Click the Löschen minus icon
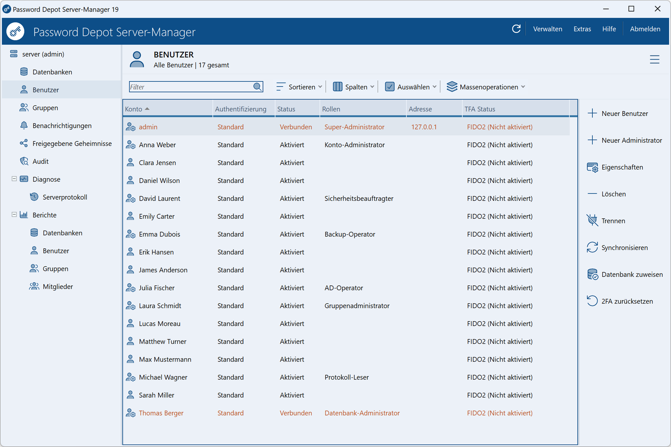This screenshot has width=671, height=447. (592, 194)
